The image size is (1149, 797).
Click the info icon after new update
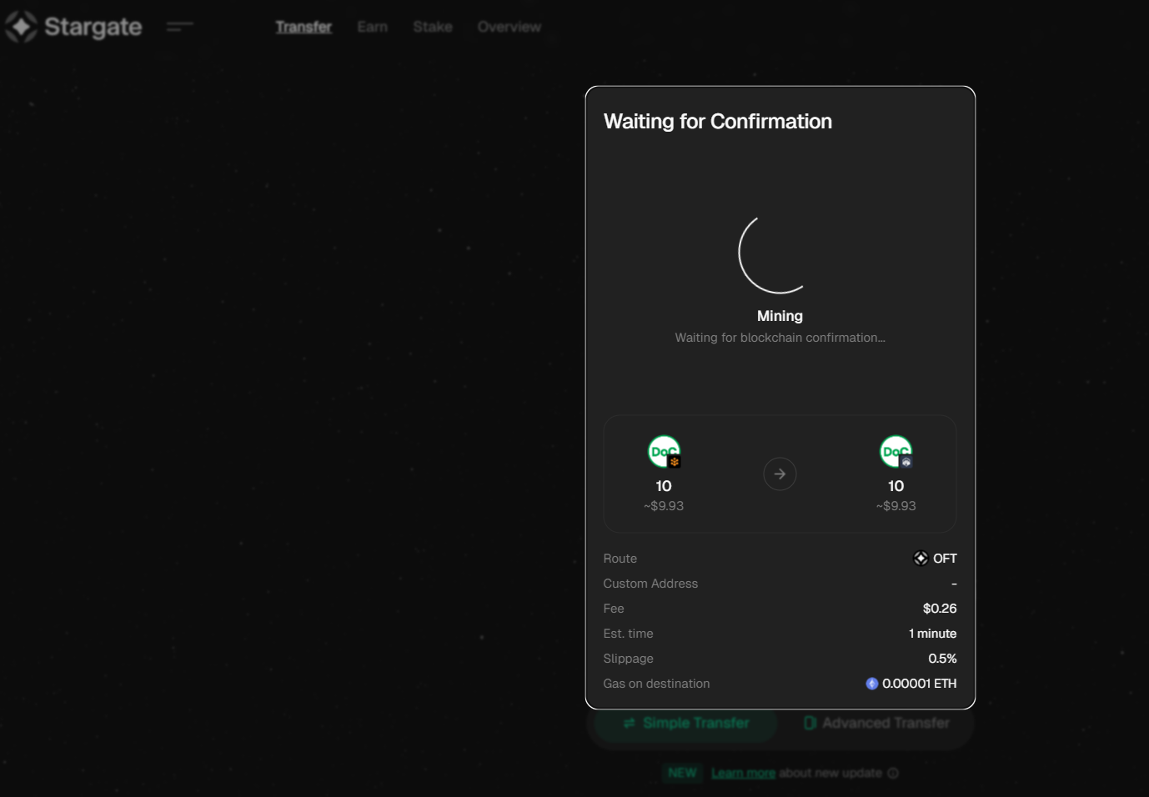point(893,773)
